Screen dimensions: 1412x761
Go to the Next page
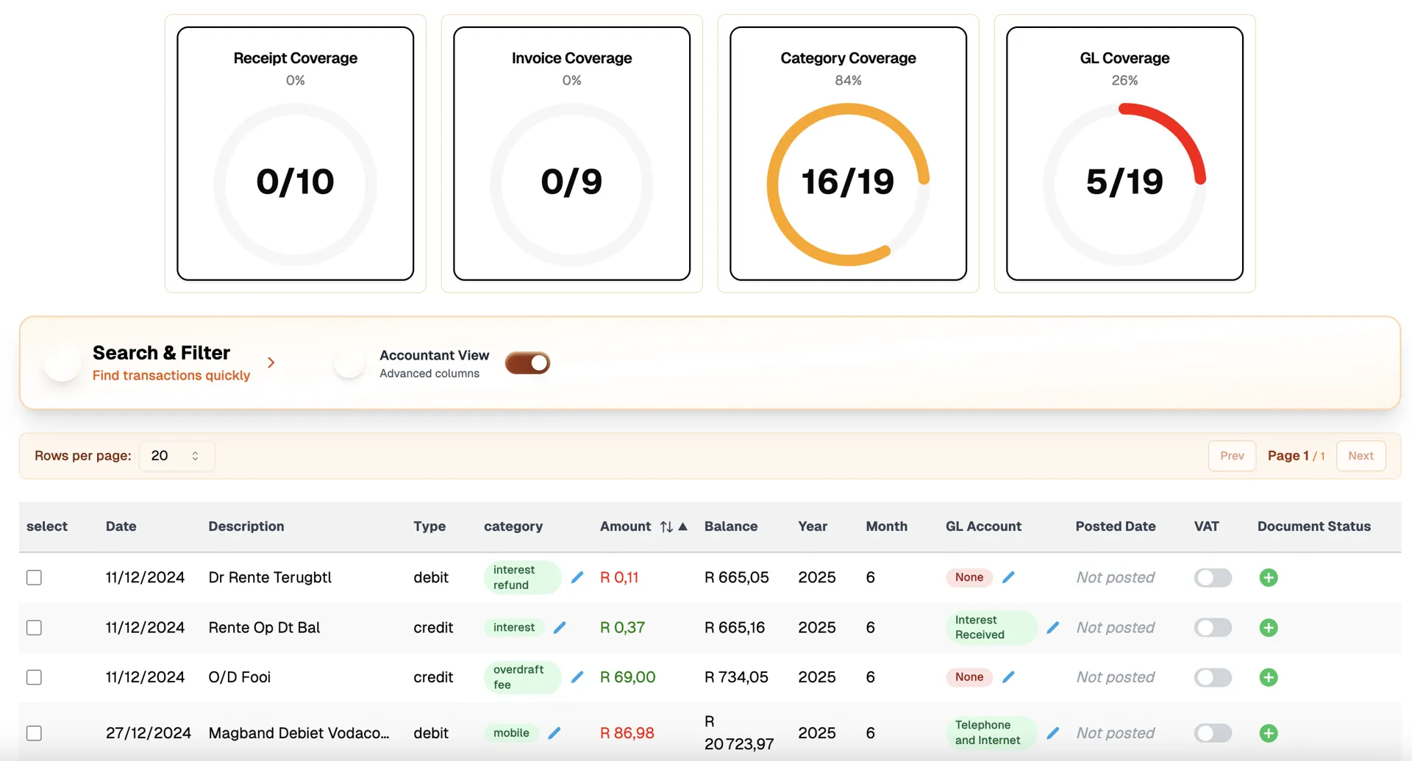(x=1360, y=456)
